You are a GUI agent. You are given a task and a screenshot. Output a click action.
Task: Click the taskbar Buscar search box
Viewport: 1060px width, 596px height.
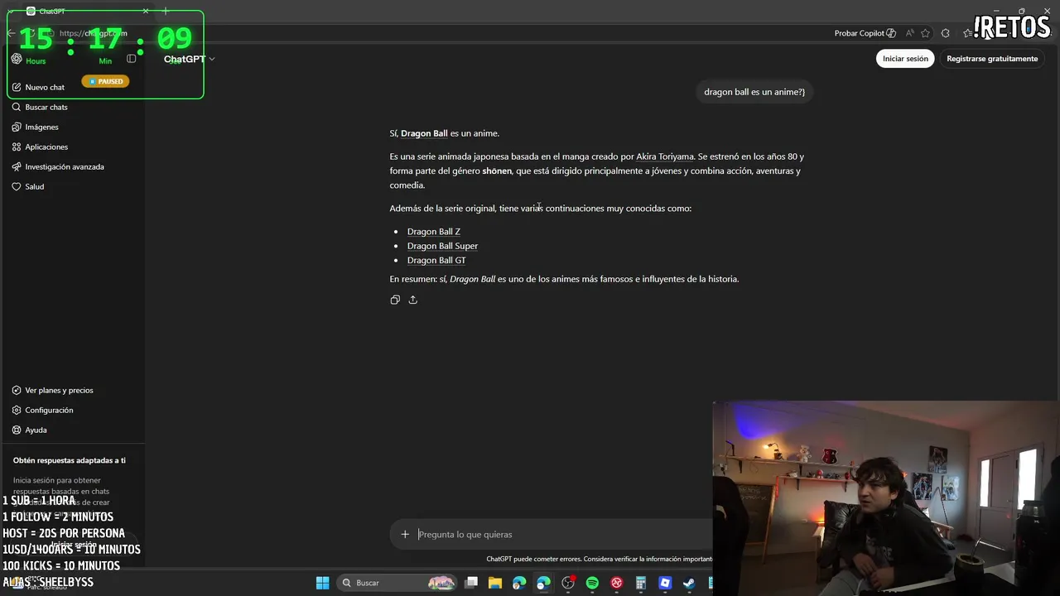coord(397,583)
